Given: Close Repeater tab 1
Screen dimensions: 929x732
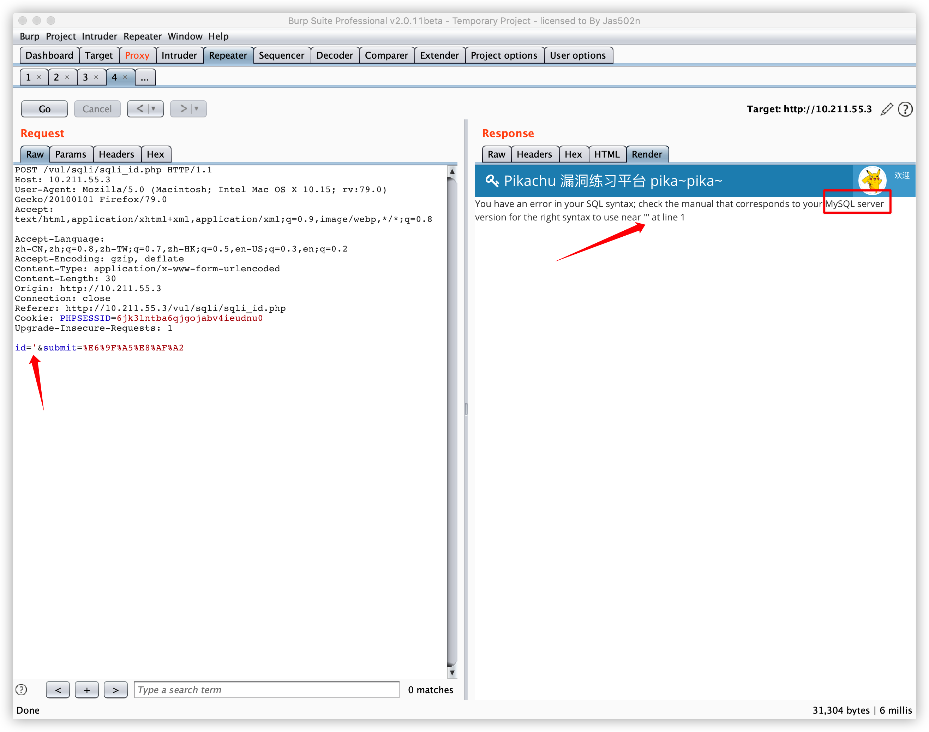Looking at the screenshot, I should [x=39, y=77].
